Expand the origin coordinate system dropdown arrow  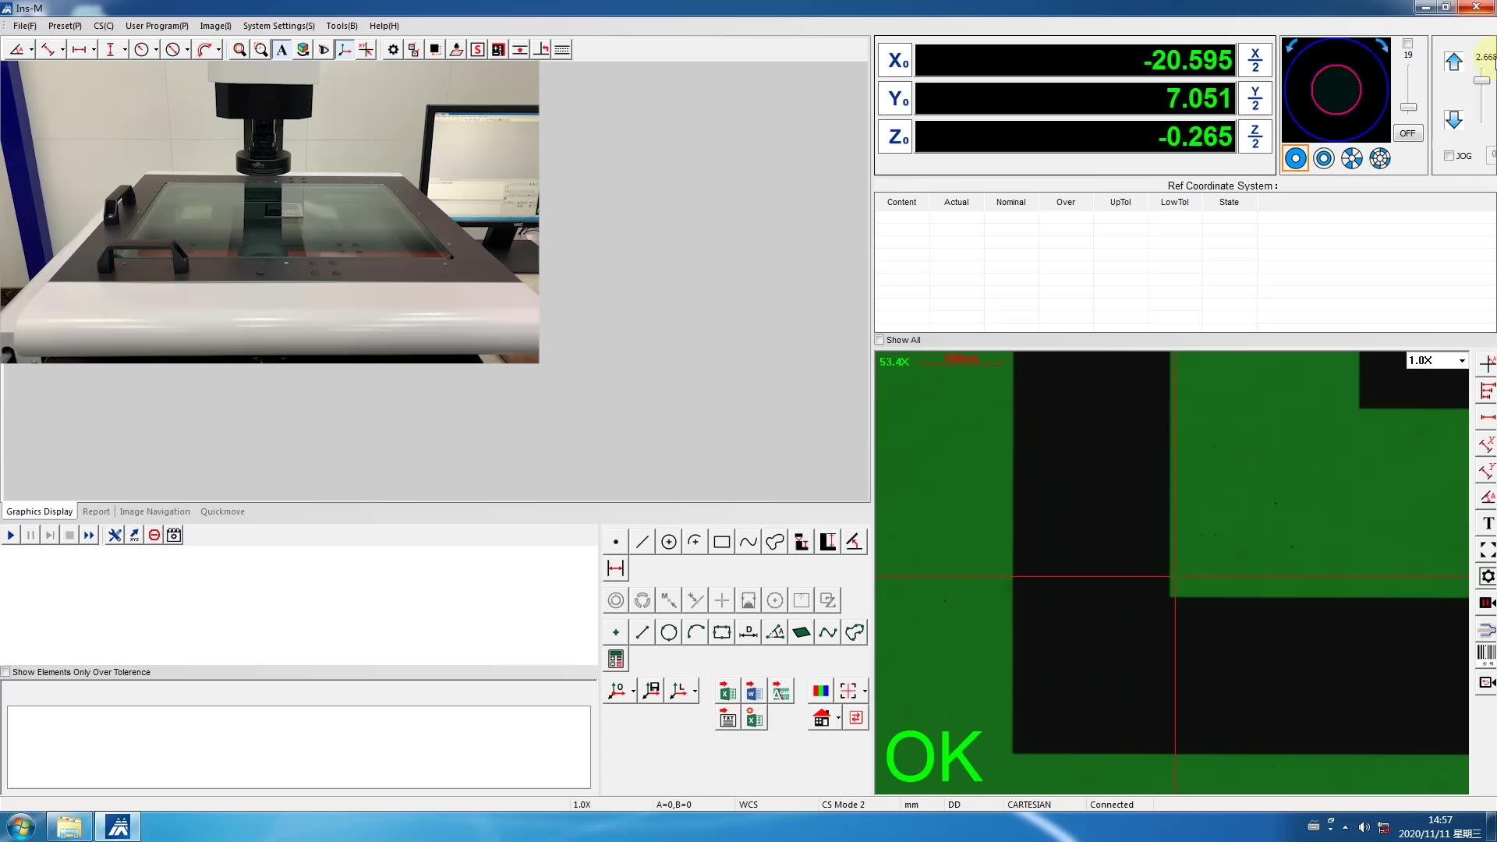click(633, 691)
